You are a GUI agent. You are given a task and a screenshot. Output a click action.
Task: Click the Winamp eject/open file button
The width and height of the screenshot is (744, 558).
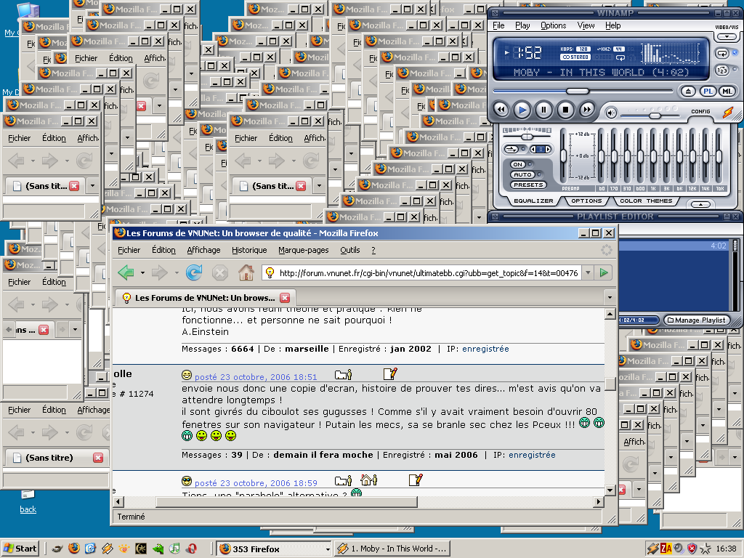pos(688,92)
